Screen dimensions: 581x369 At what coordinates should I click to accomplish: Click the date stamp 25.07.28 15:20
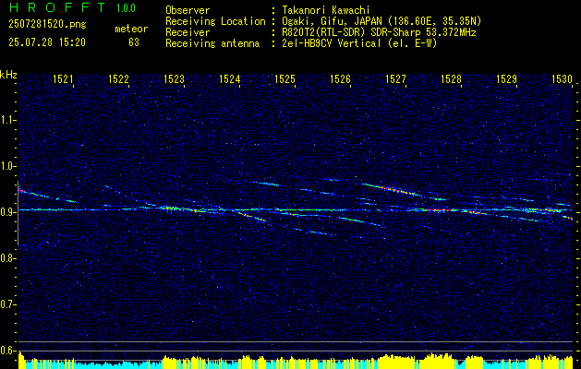coord(47,42)
